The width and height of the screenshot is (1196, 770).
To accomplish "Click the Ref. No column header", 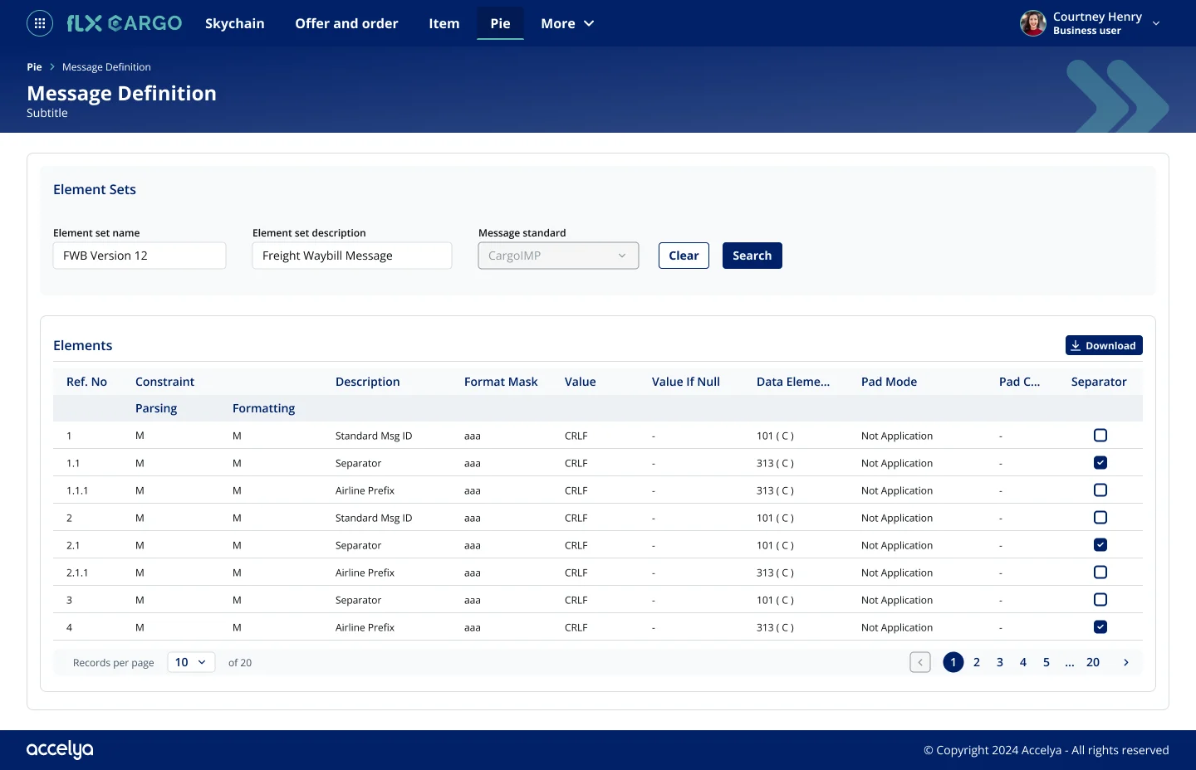I will 86,382.
